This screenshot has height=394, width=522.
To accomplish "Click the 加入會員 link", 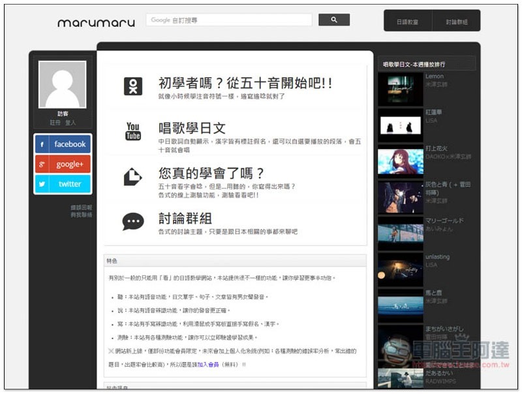I will [208, 365].
